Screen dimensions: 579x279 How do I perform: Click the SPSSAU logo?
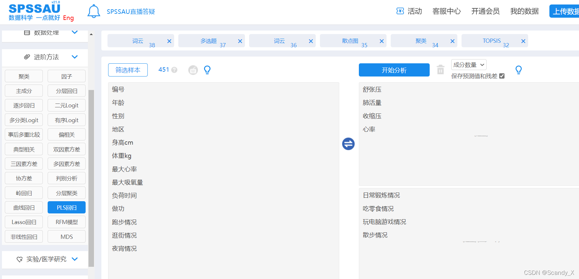pyautogui.click(x=34, y=12)
